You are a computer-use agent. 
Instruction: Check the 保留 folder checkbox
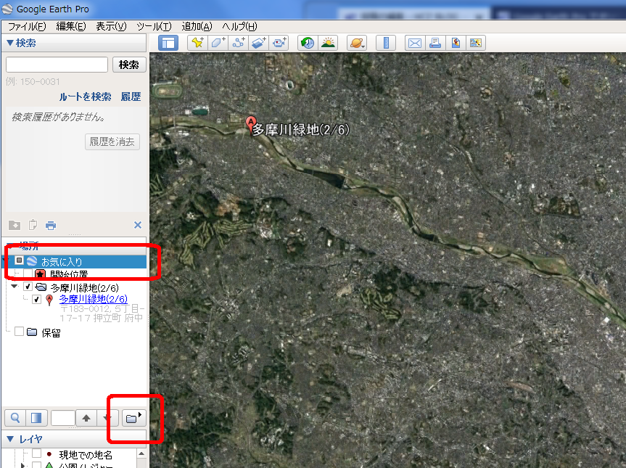pyautogui.click(x=19, y=332)
